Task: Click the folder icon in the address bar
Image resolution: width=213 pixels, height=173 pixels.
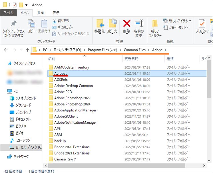Action: click(x=35, y=50)
